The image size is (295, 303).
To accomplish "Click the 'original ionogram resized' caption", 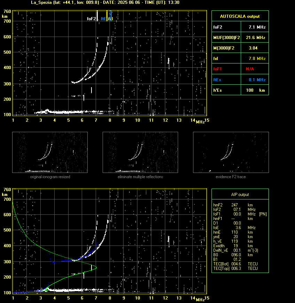I will pos(50,177).
